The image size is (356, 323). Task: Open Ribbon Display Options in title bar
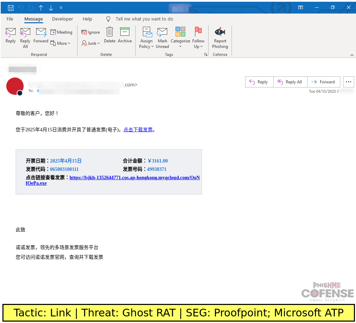(x=300, y=8)
